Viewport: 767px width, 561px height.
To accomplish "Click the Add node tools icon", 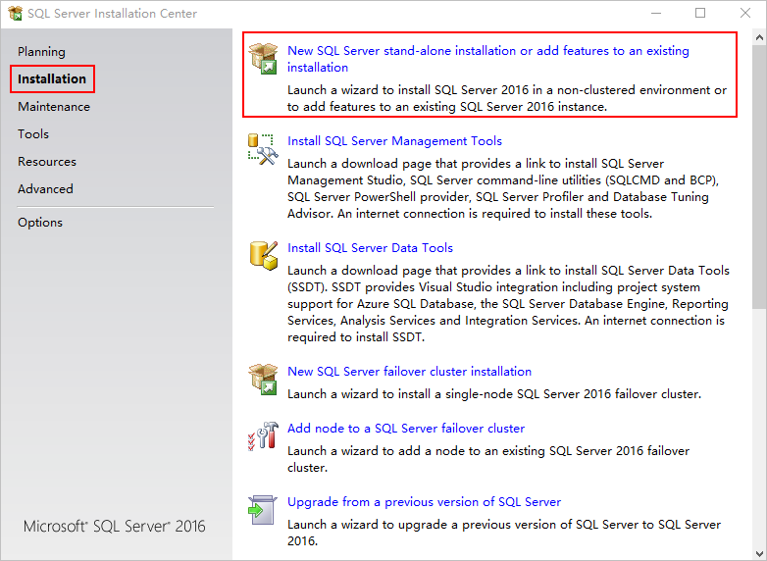I will click(263, 435).
